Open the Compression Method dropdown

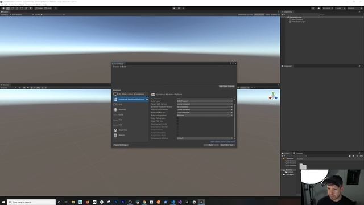point(205,138)
